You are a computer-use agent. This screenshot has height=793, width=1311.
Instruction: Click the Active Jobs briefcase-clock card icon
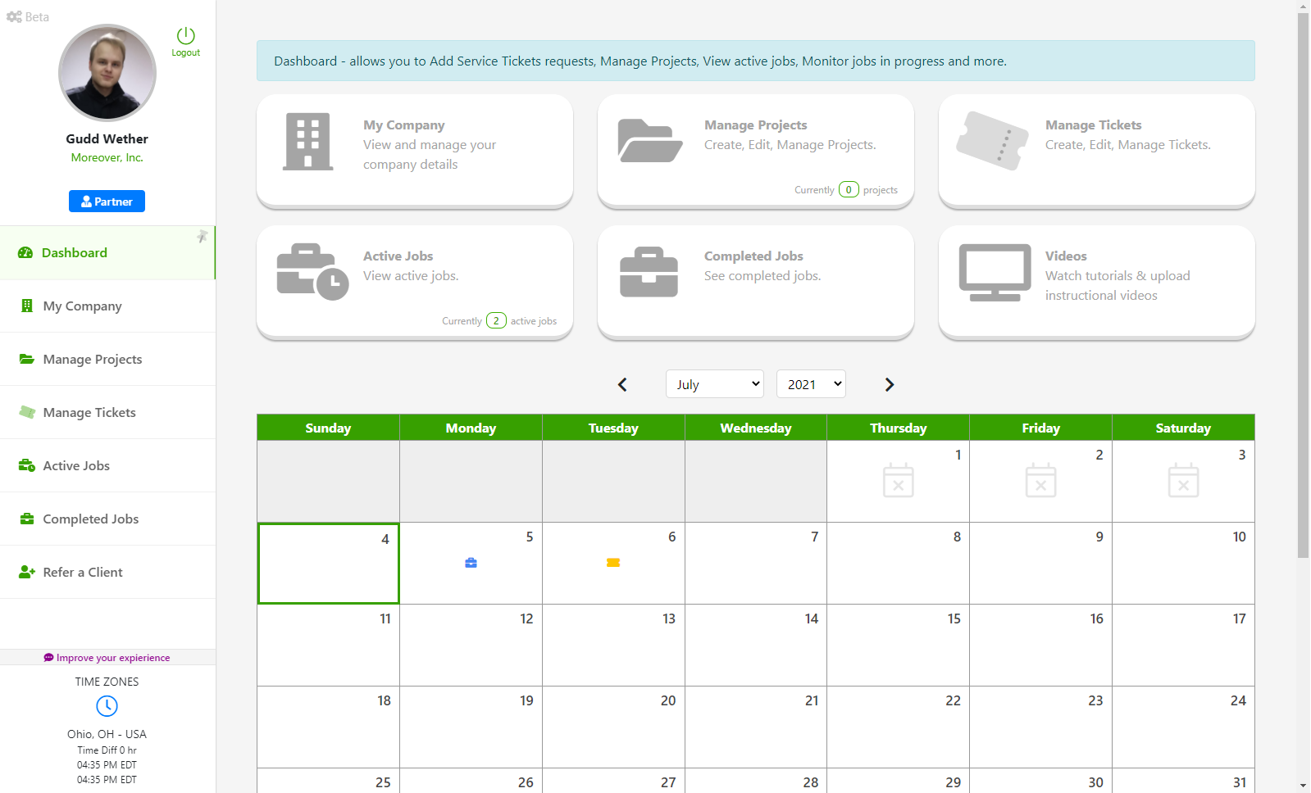(312, 272)
